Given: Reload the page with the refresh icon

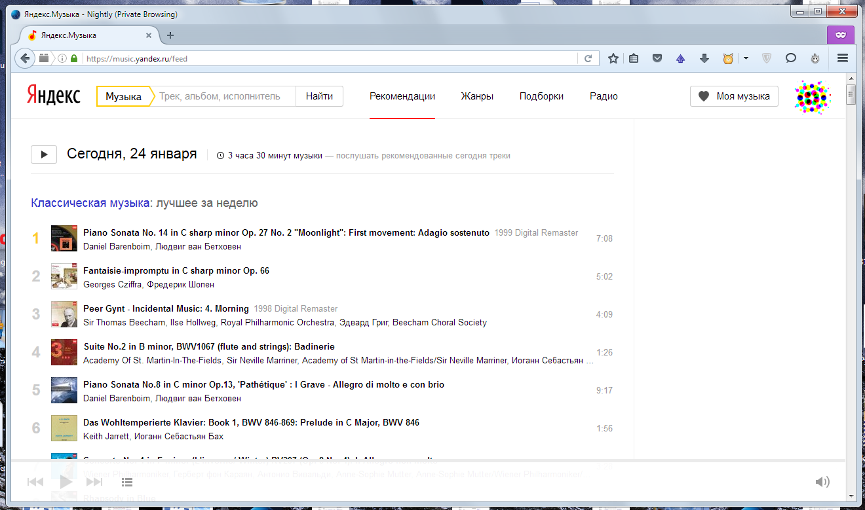Looking at the screenshot, I should [588, 58].
